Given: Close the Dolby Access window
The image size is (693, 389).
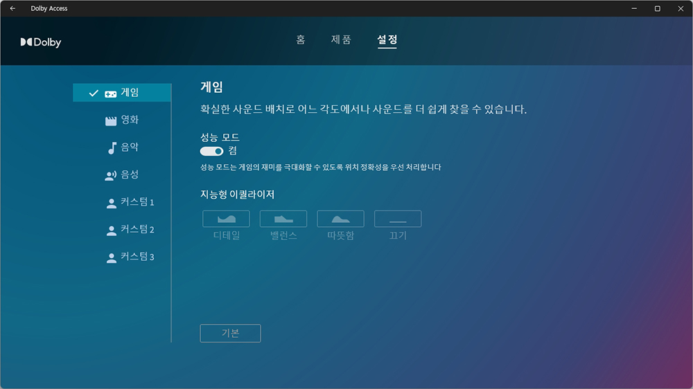Looking at the screenshot, I should coord(681,8).
